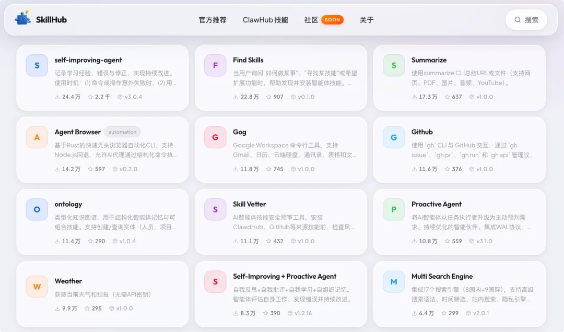Click the ontology "O" icon
Screen dimensions: 564x332
(x=37, y=209)
